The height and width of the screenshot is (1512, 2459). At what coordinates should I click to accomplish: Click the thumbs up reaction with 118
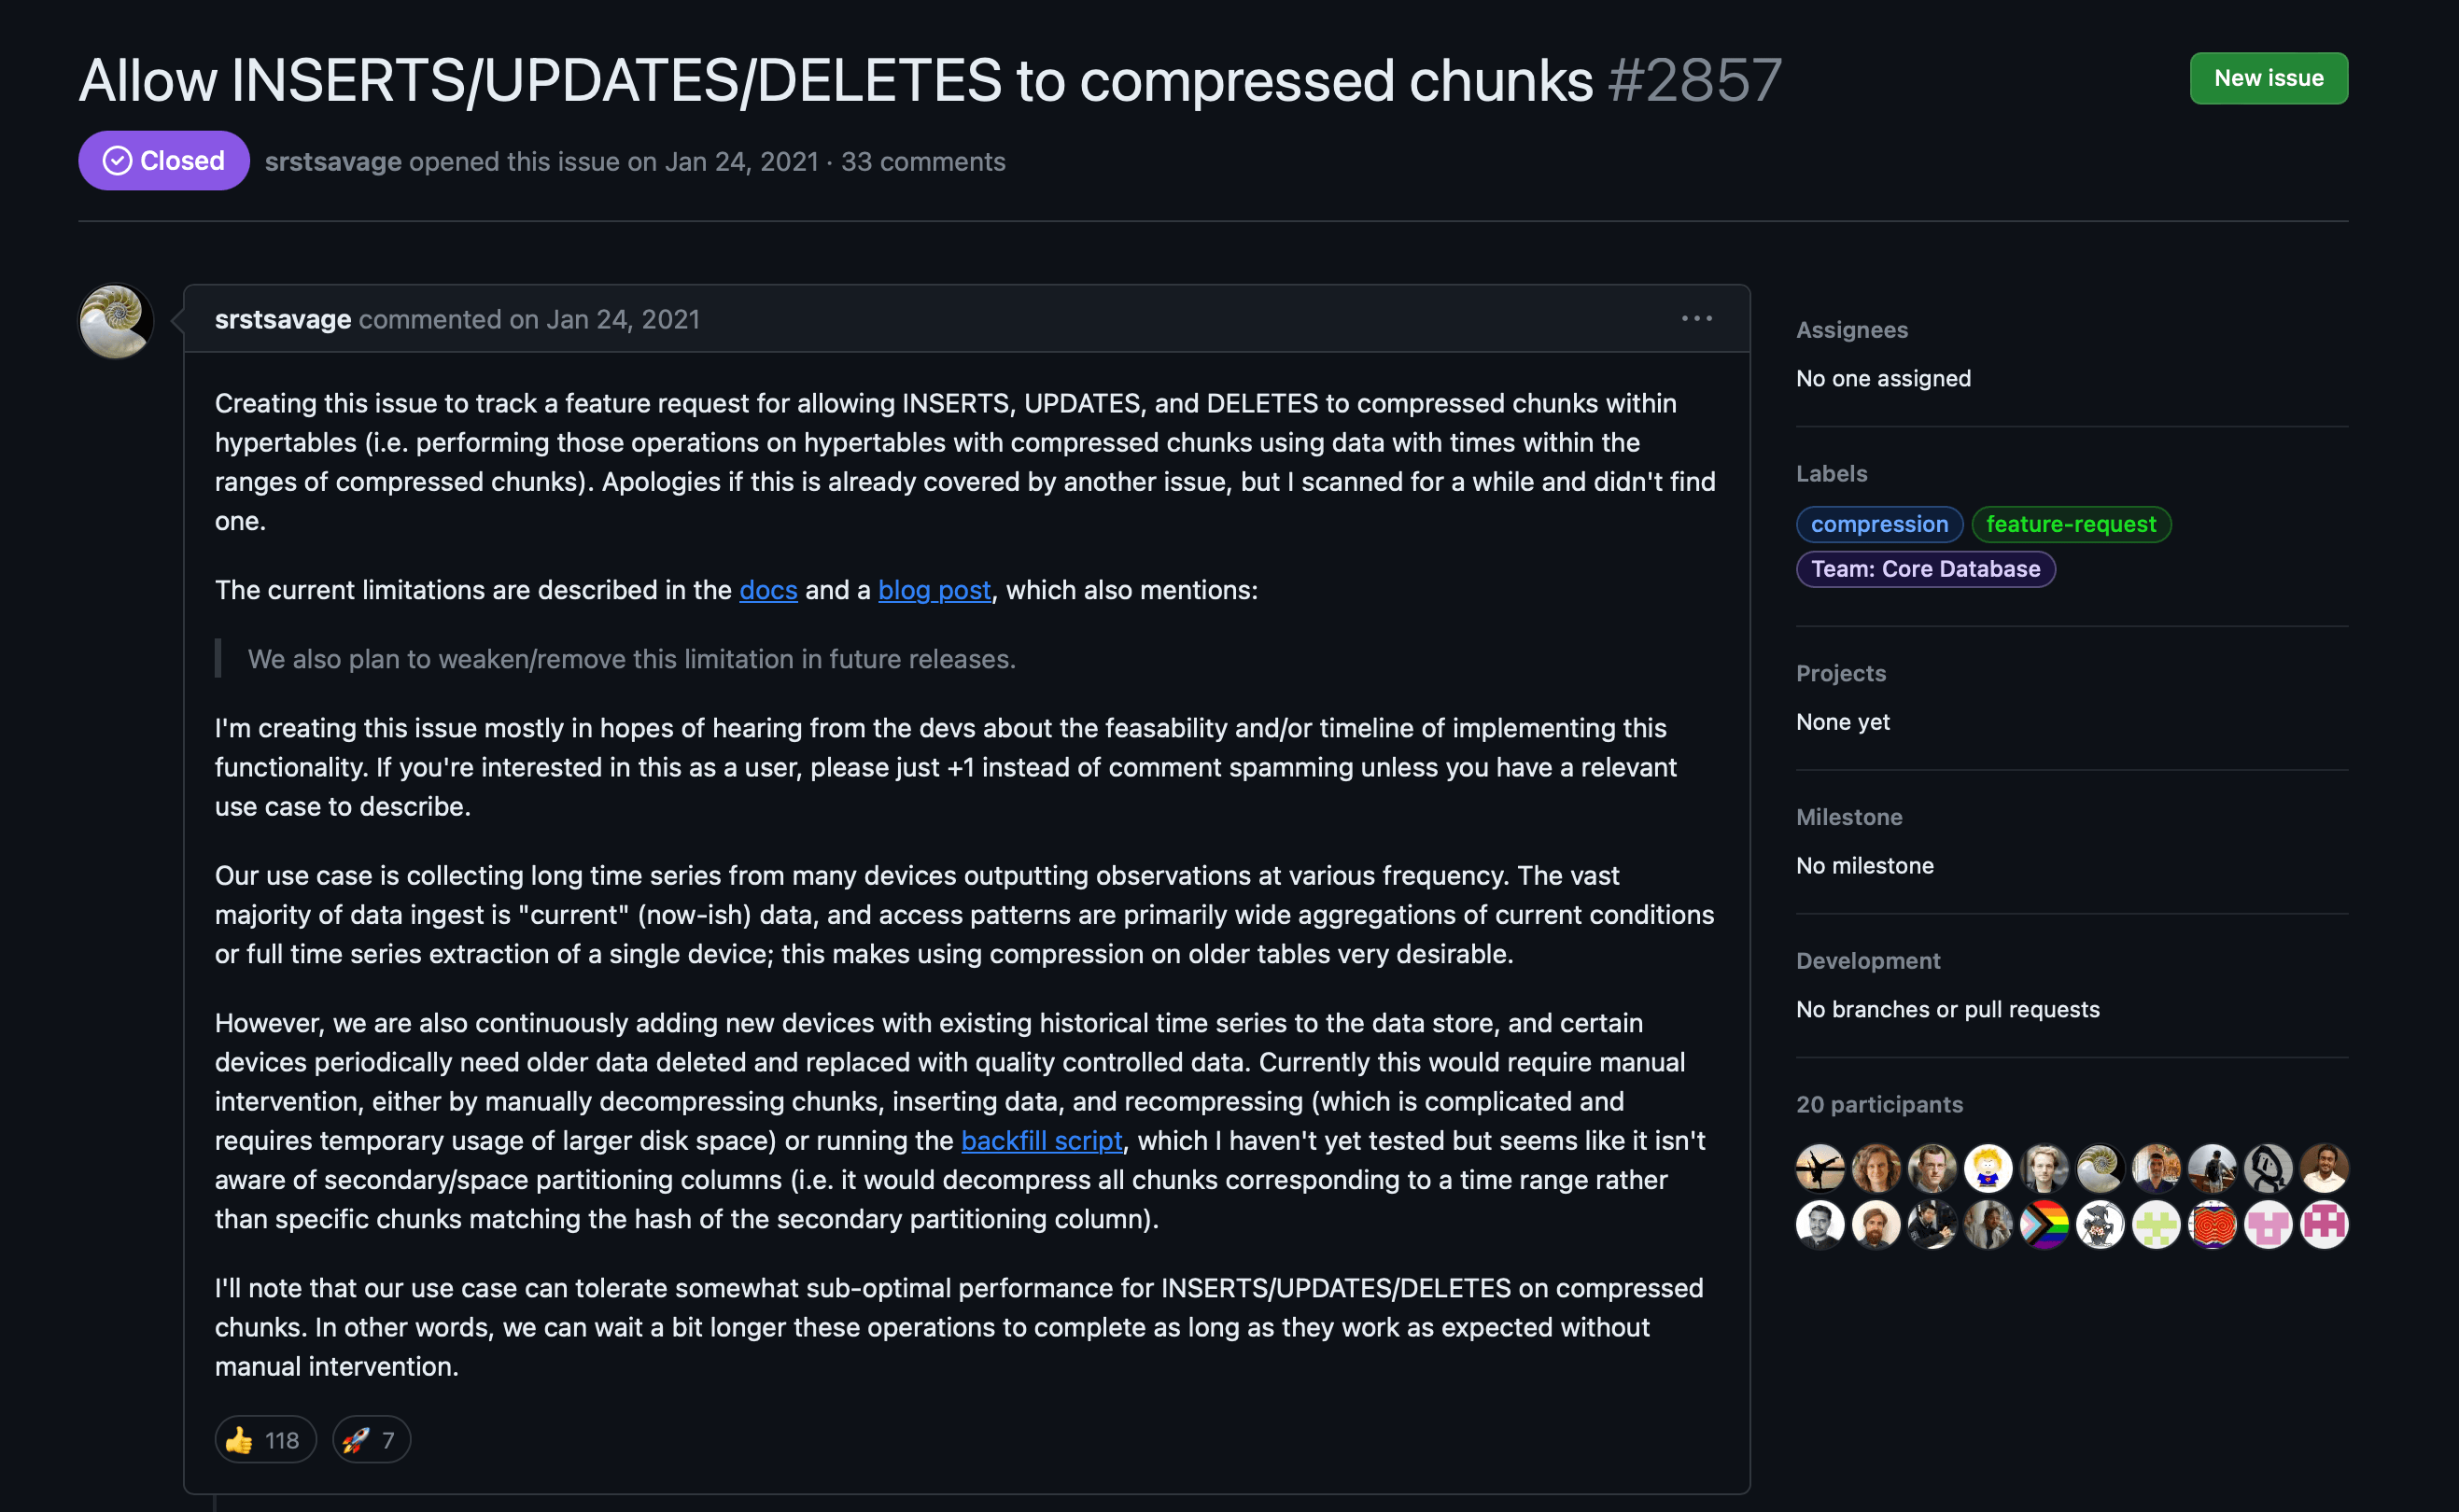point(265,1439)
